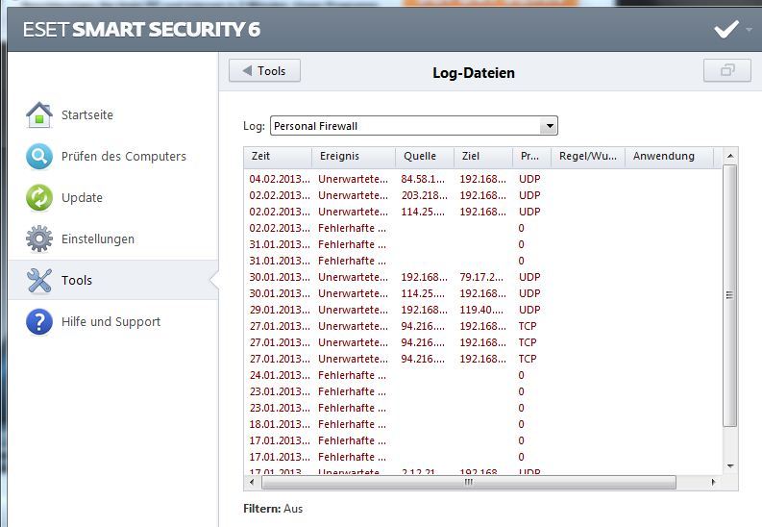Click the Einstellungen gear icon
The image size is (762, 527).
pyautogui.click(x=38, y=238)
